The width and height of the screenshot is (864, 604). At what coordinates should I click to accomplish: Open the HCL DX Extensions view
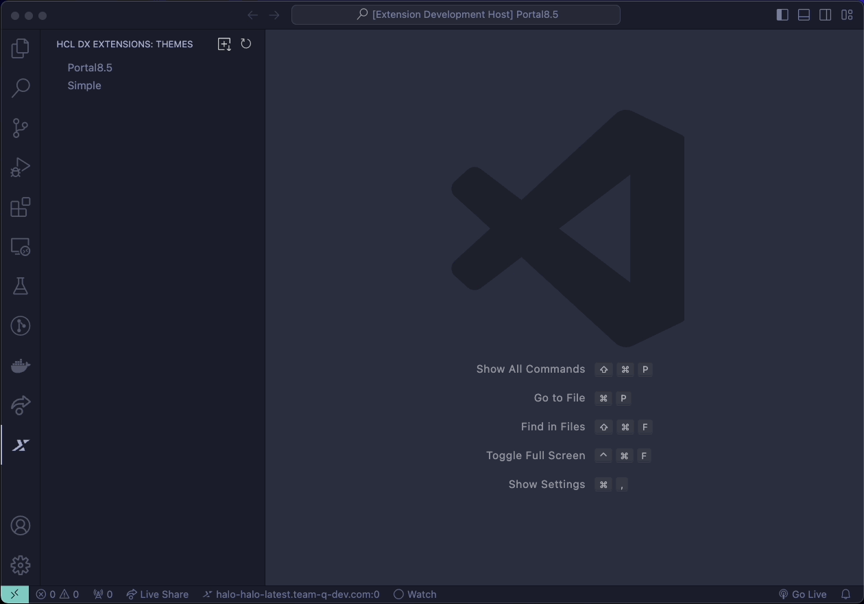click(20, 445)
